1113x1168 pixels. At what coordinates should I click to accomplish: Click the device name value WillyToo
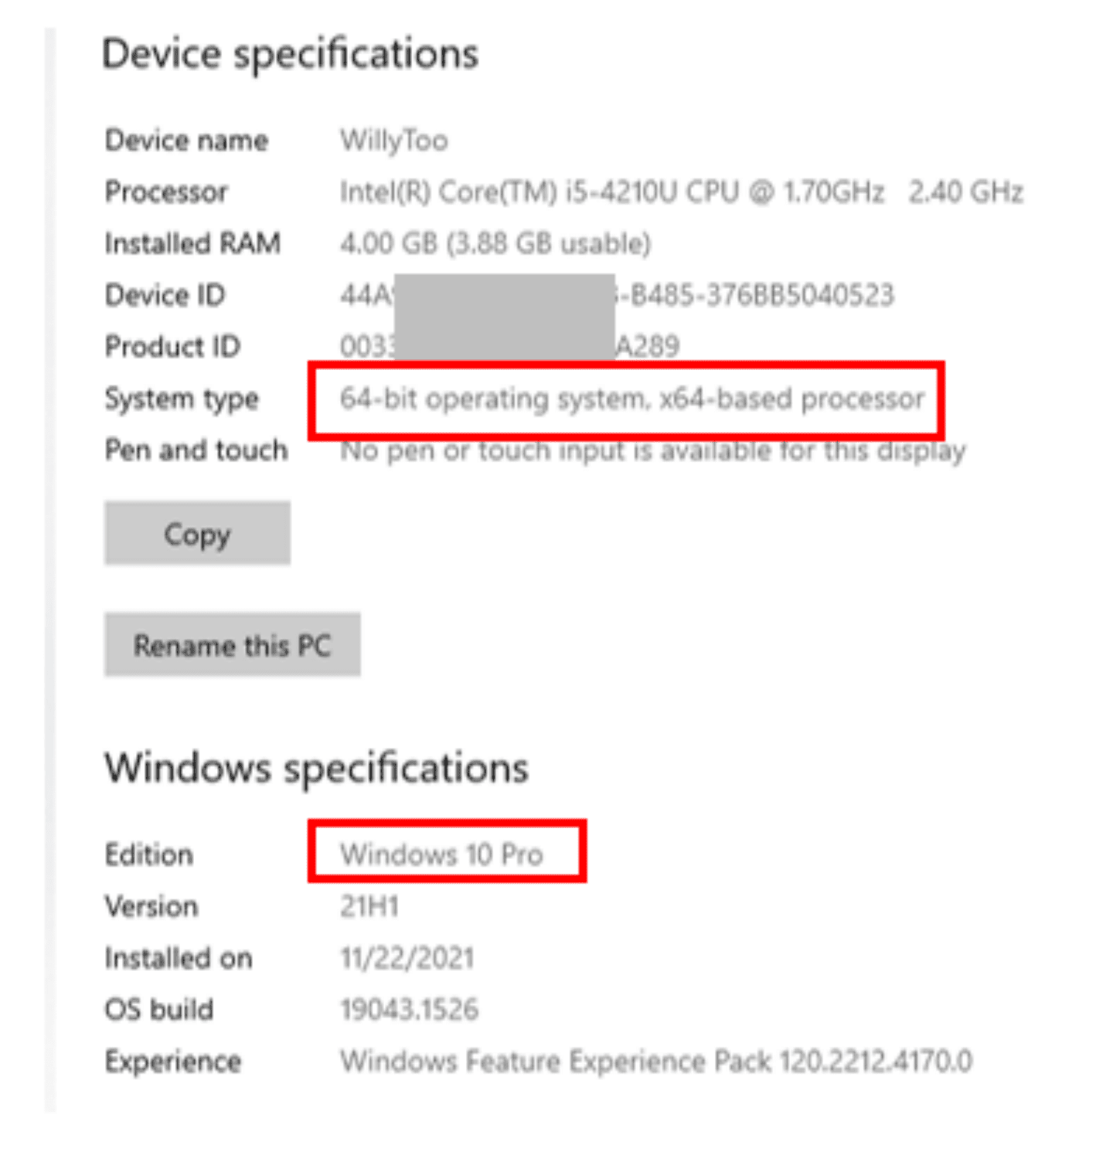click(394, 141)
